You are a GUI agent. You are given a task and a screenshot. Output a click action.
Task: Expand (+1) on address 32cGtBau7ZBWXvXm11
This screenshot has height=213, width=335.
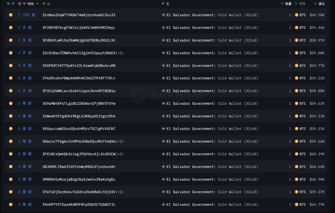tap(120, 53)
